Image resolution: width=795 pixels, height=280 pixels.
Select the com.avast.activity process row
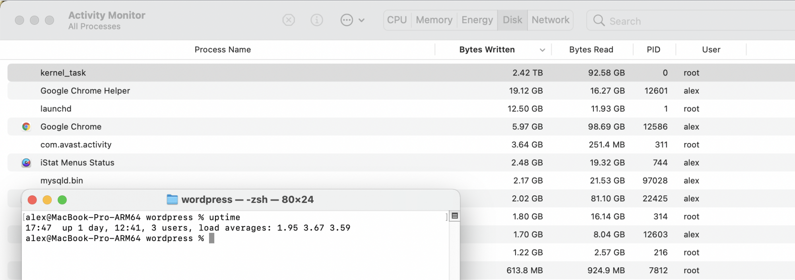coord(238,145)
